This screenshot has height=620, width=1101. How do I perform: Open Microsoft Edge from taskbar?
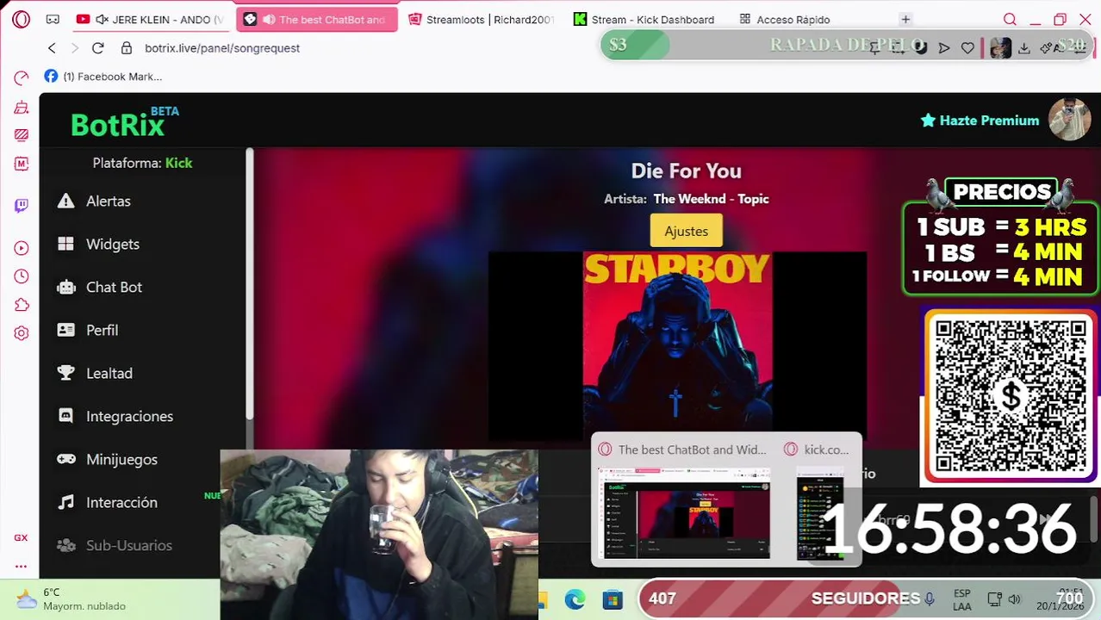tap(575, 599)
